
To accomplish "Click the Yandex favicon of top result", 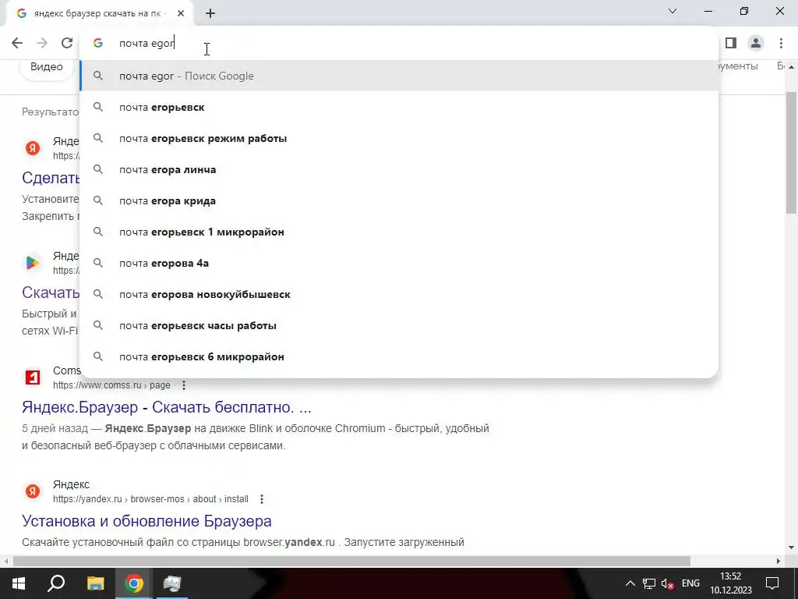I will point(33,148).
